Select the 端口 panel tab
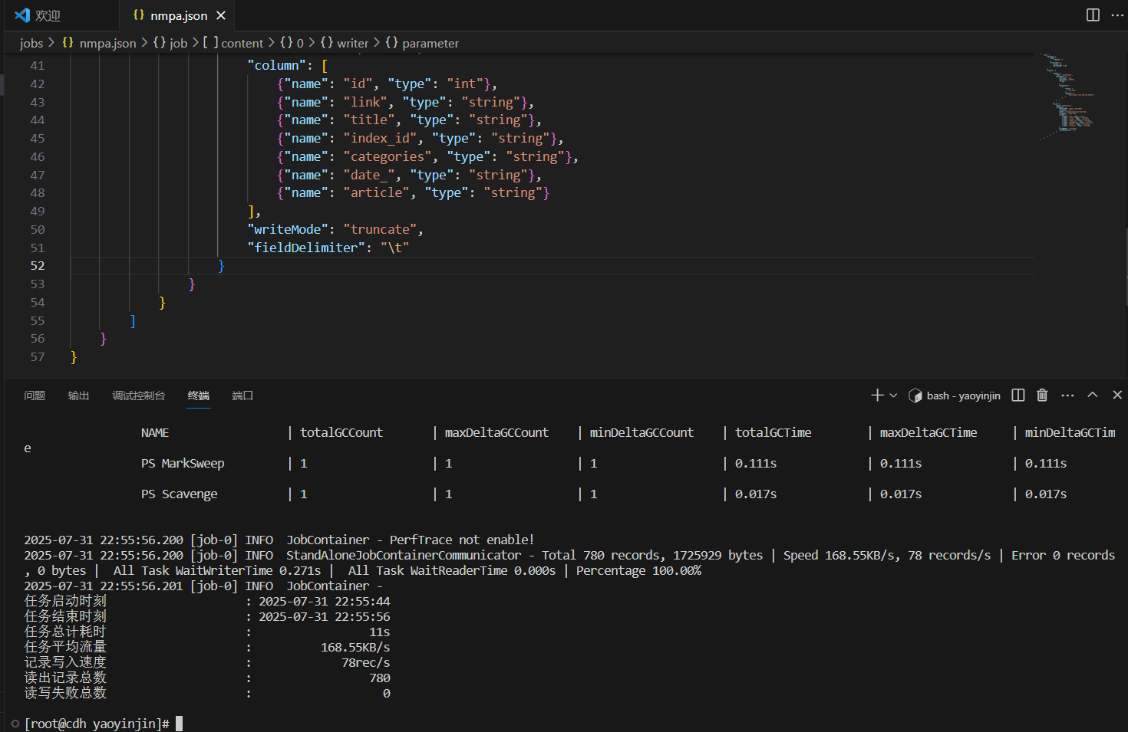 242,396
